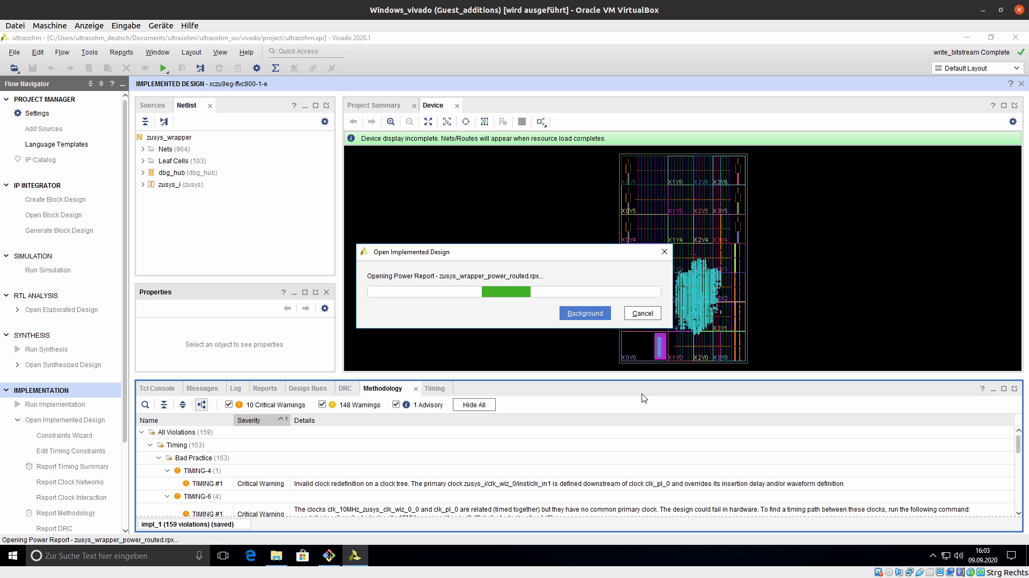
Task: Click the Sigma reports icon in toolbar
Action: [x=275, y=68]
